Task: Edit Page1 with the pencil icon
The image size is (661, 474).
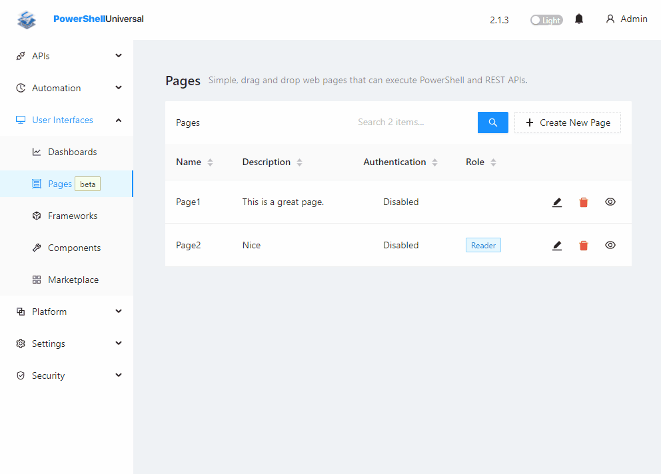Action: (557, 202)
